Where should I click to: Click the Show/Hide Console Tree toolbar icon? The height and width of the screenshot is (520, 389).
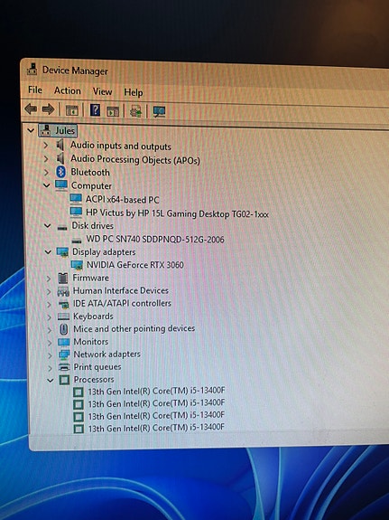pos(72,110)
